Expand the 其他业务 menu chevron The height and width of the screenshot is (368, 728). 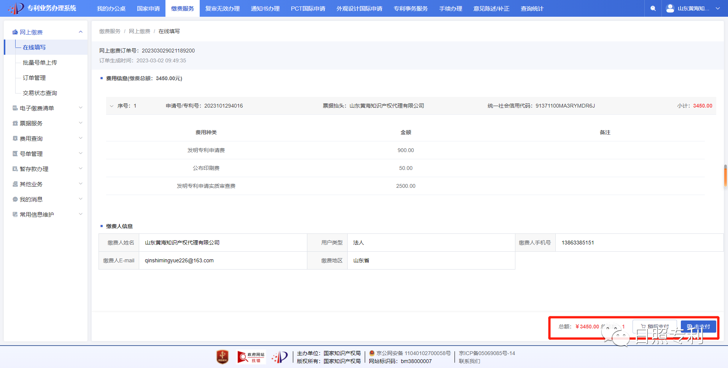click(x=81, y=184)
